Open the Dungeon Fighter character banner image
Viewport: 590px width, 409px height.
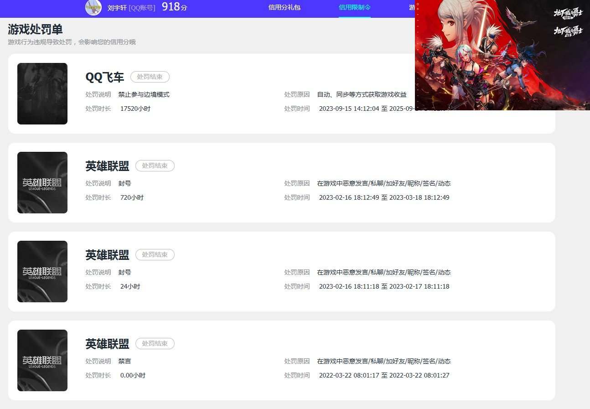click(x=502, y=55)
